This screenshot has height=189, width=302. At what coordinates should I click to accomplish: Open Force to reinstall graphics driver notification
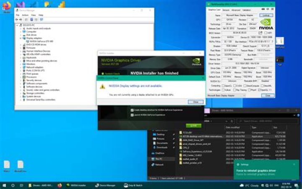[266, 170]
